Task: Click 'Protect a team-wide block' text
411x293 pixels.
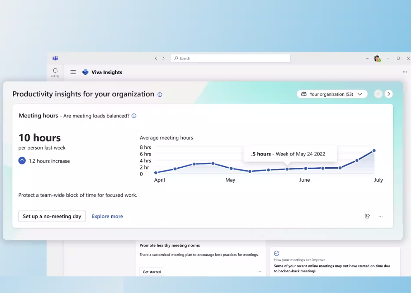Action: 78,195
